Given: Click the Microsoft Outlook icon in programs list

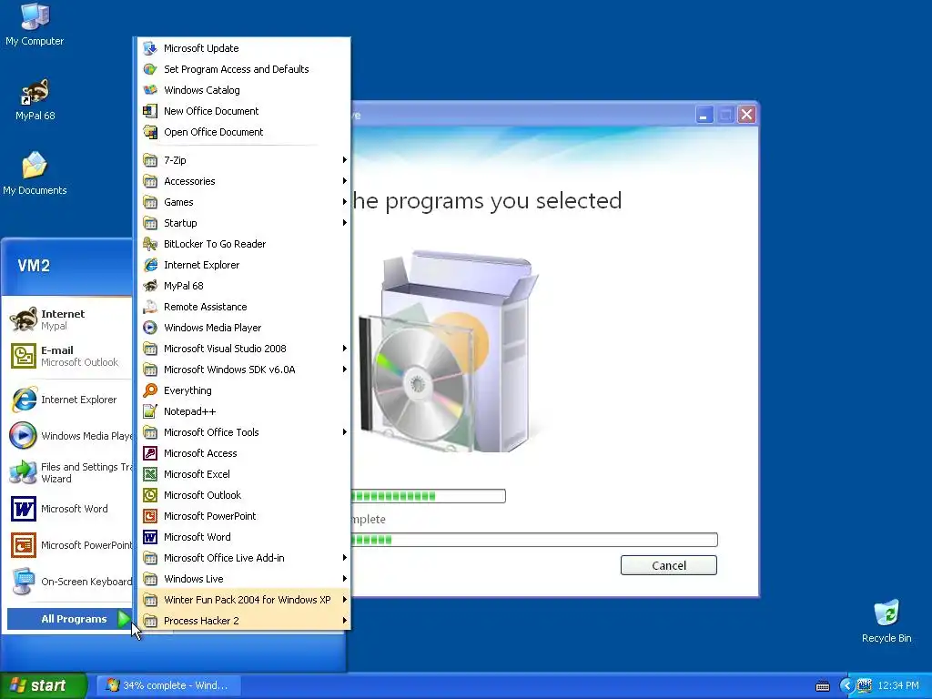Looking at the screenshot, I should point(150,495).
